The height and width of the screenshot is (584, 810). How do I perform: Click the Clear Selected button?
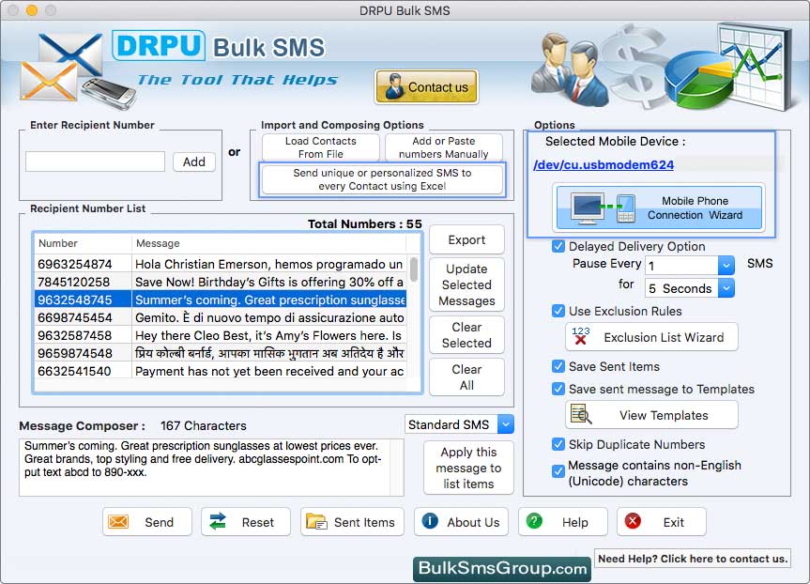click(466, 335)
